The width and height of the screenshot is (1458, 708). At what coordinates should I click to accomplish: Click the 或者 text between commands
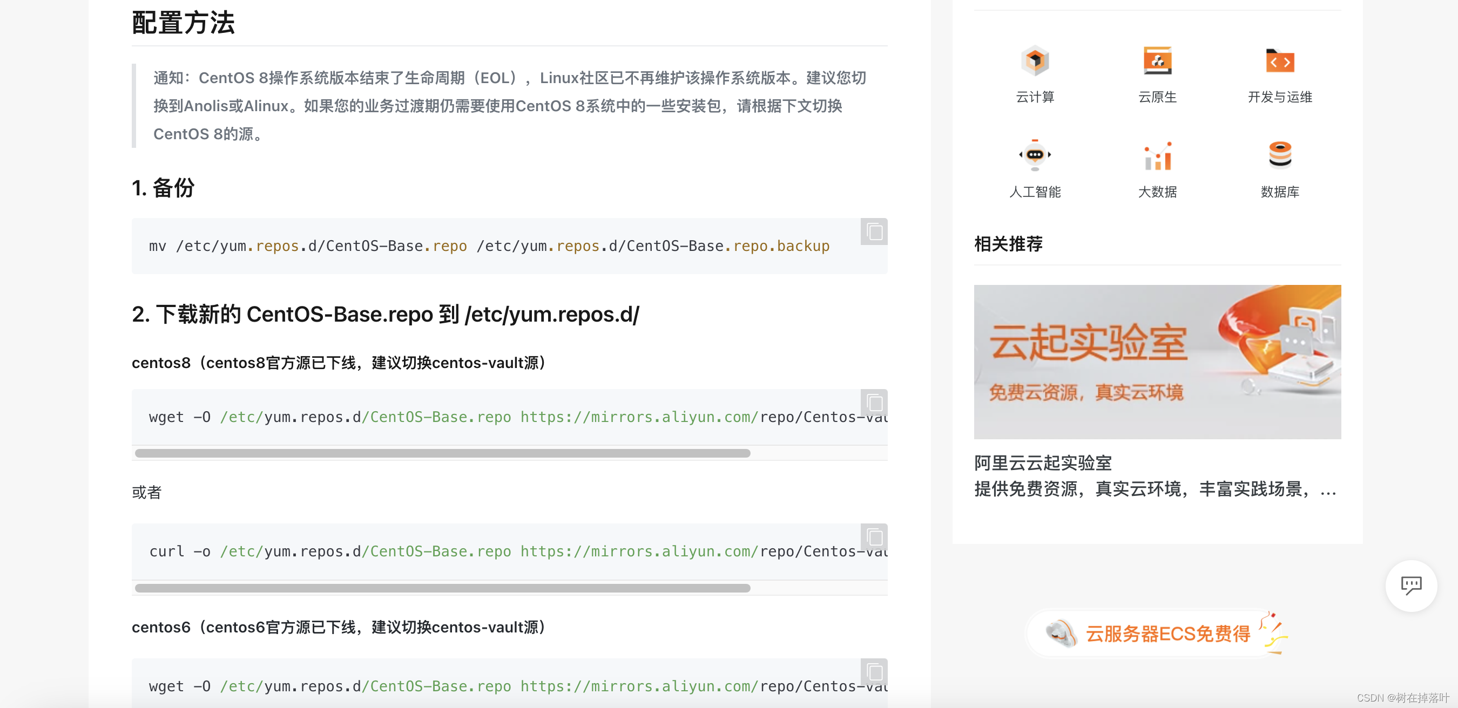(x=146, y=493)
